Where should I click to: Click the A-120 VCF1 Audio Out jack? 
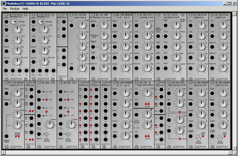[136, 68]
